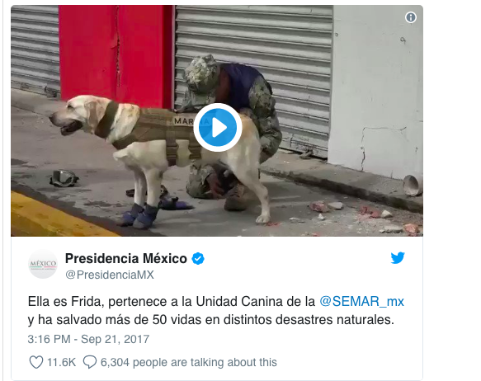Image resolution: width=481 pixels, height=381 pixels.
Task: Click the dog's blue booties in the video
Action: [139, 215]
